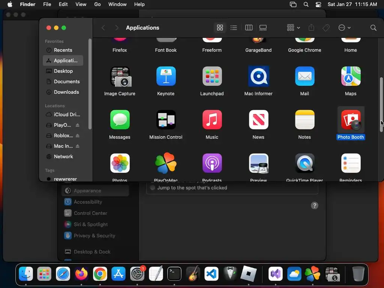
Task: Open the View menu
Action: (81, 4)
